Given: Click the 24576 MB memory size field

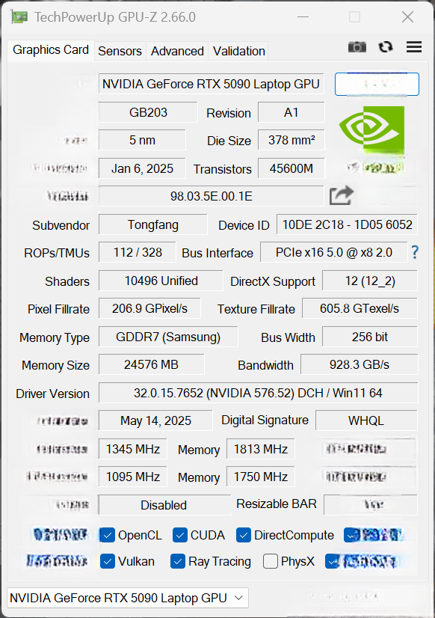Looking at the screenshot, I should point(151,364).
